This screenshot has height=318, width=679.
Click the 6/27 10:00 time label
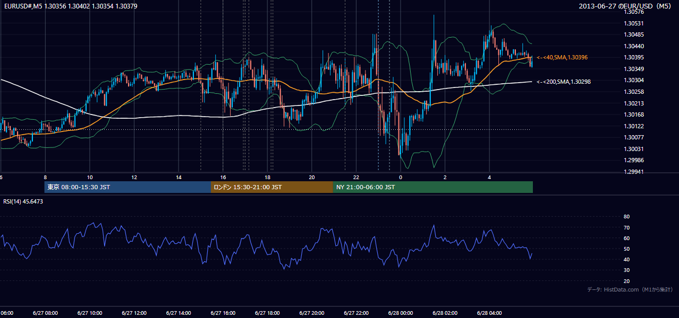click(x=90, y=313)
